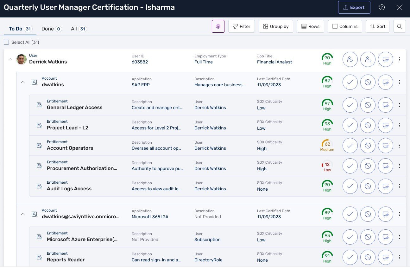Open the Sort options
This screenshot has width=410, height=269.
[378, 26]
